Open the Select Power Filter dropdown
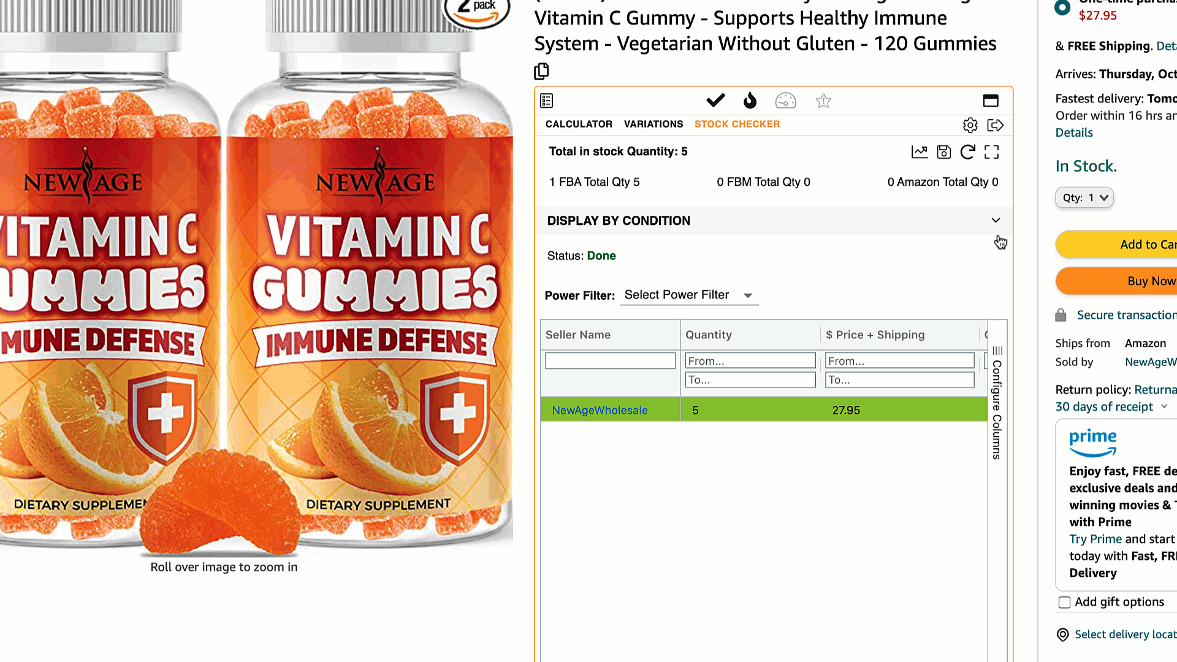The width and height of the screenshot is (1177, 662). 689,295
